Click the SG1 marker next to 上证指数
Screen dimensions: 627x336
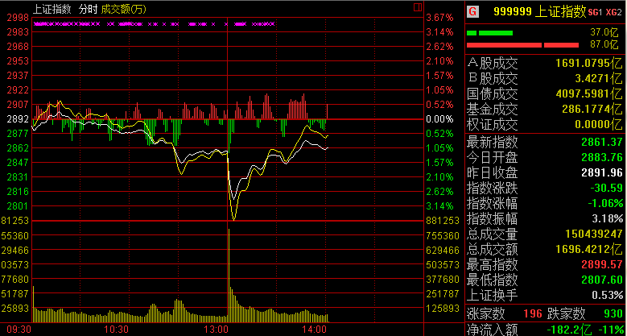click(x=593, y=12)
